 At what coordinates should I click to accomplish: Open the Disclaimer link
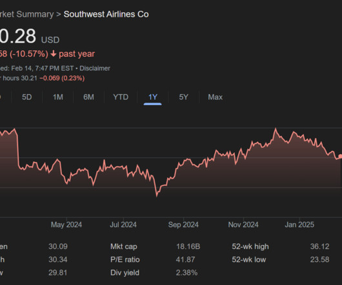(95, 68)
